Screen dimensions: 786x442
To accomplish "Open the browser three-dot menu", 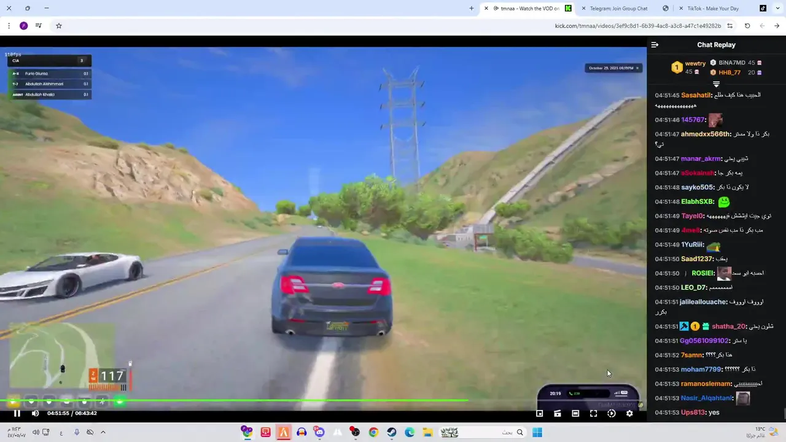I will tap(9, 26).
